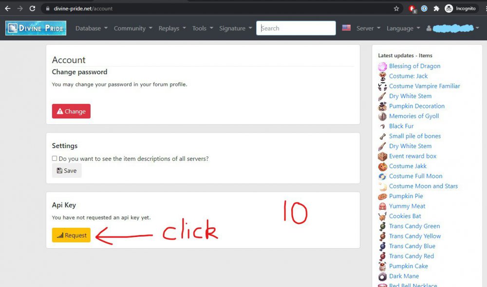The height and width of the screenshot is (287, 487).
Task: Open the extensions puzzle icon
Action: coord(436,9)
